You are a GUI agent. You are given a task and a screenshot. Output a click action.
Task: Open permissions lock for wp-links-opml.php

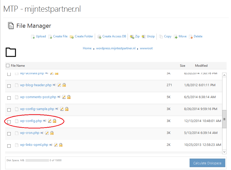(x=61, y=145)
